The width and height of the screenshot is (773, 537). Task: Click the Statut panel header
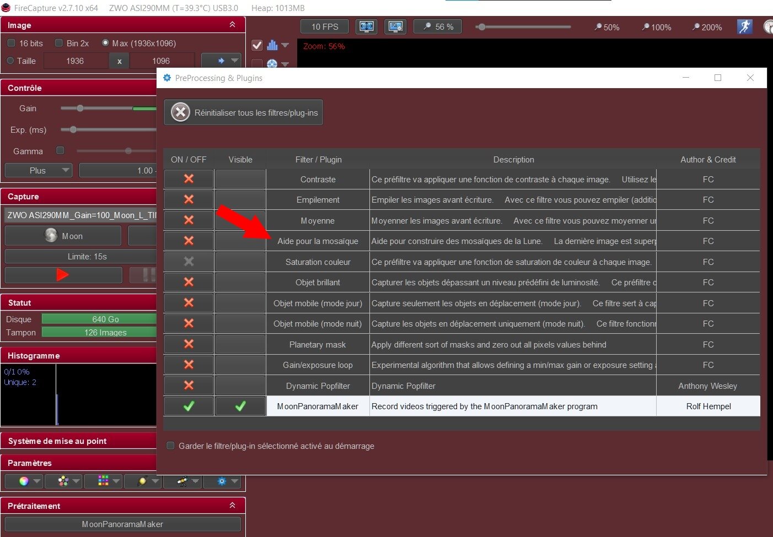(79, 302)
